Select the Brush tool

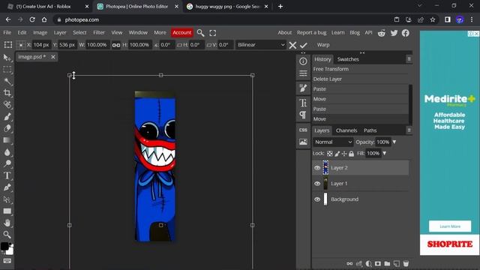tap(7, 116)
